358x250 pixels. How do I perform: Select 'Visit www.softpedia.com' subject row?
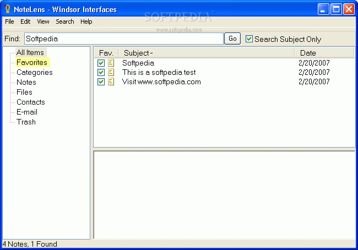(161, 81)
